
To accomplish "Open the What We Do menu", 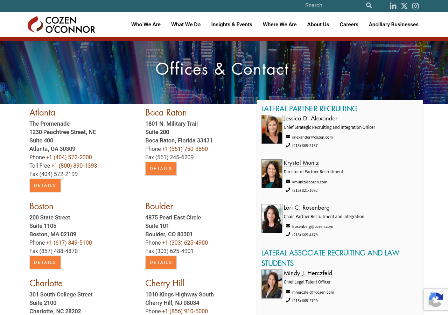I will pos(186,24).
